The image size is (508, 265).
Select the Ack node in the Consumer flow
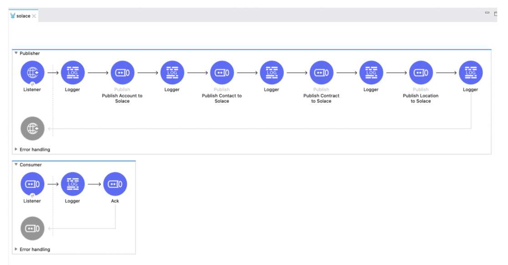(x=115, y=184)
